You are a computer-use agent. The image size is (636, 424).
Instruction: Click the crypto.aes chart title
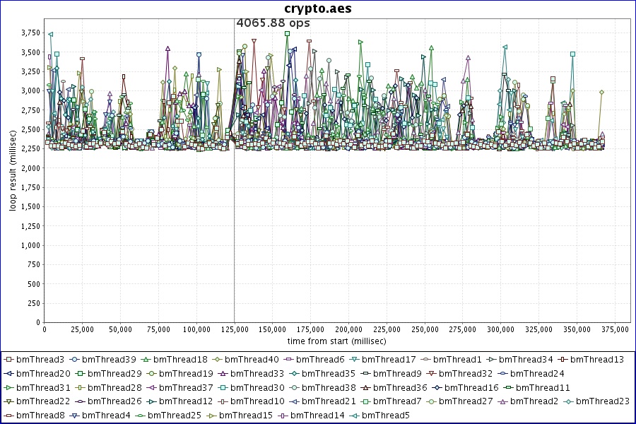[318, 8]
